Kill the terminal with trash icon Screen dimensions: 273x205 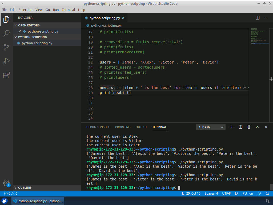click(249, 127)
